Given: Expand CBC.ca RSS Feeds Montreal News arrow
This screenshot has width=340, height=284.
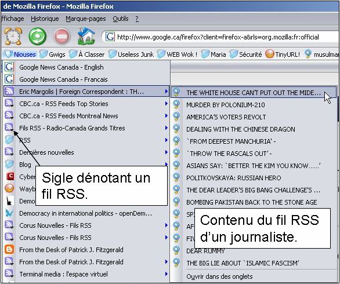Looking at the screenshot, I should [x=166, y=116].
